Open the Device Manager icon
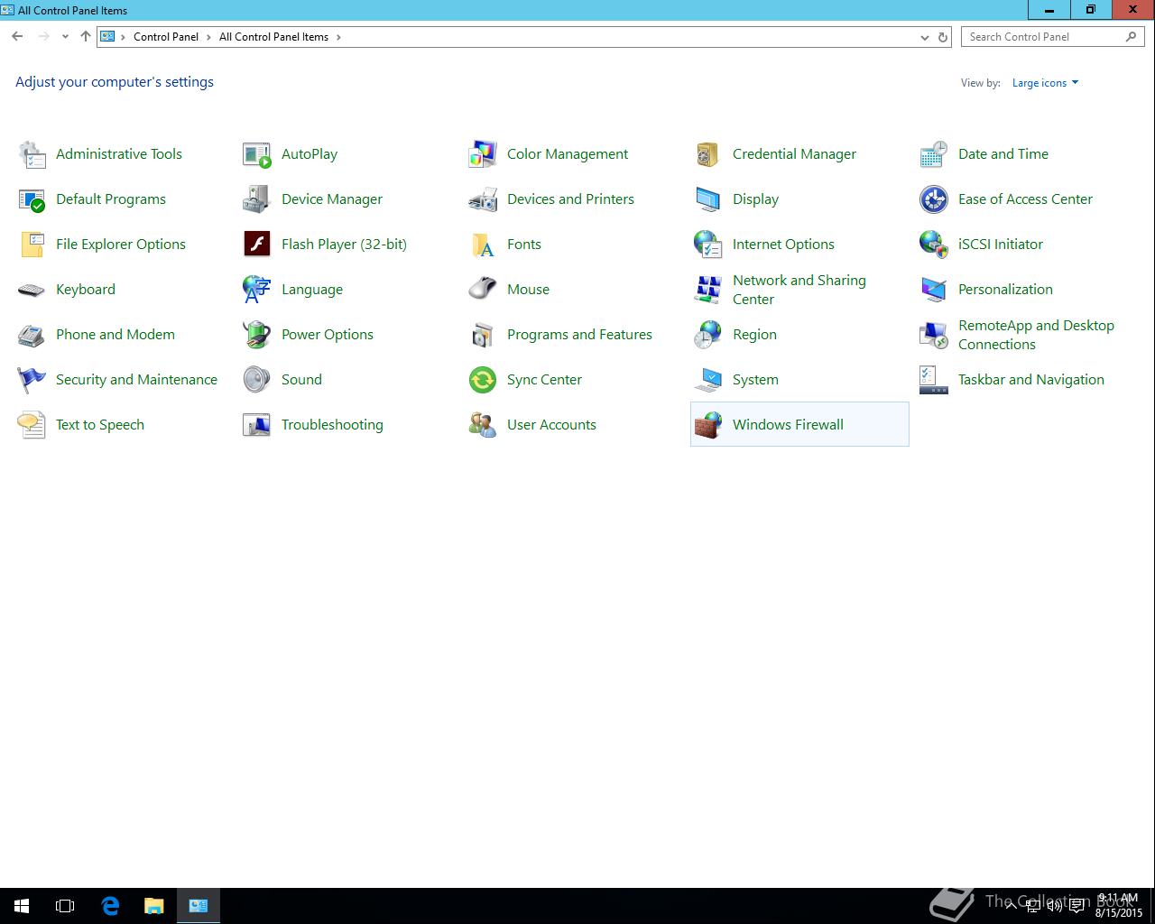The image size is (1155, 924). click(x=257, y=199)
